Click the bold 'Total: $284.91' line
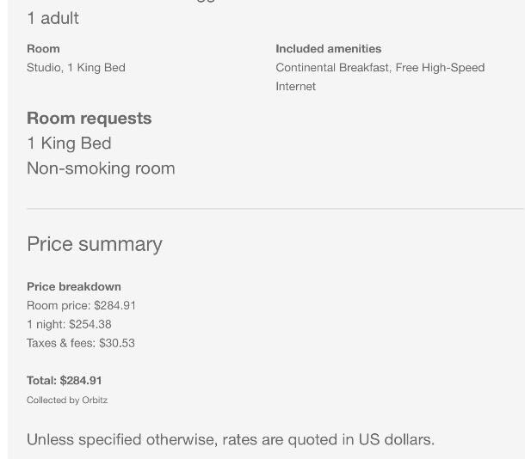525x459 pixels. click(x=65, y=381)
